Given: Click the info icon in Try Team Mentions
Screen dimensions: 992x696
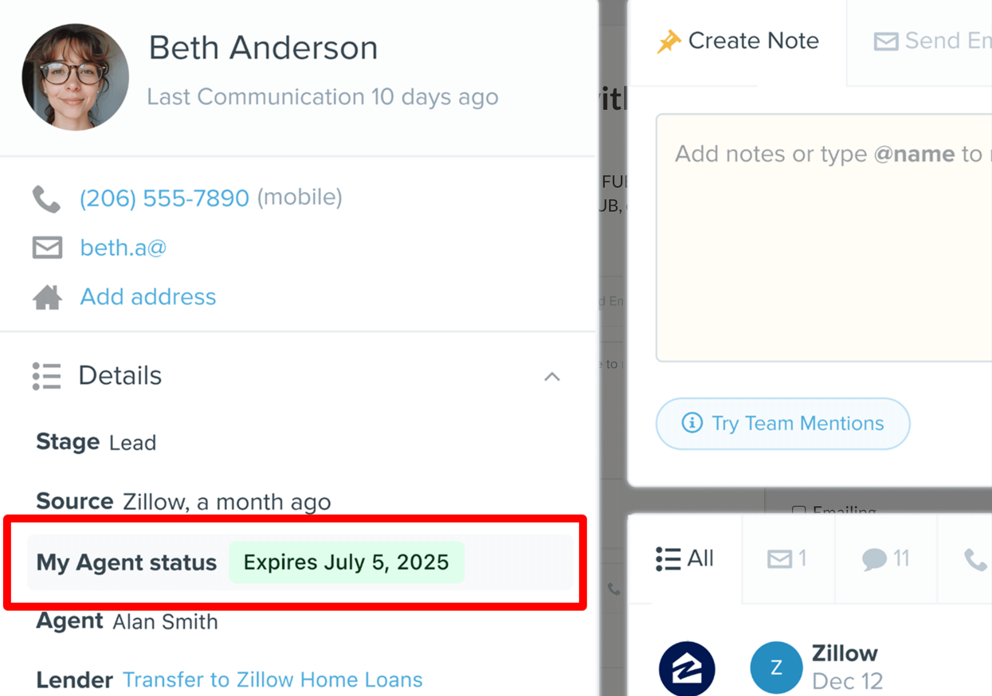Looking at the screenshot, I should coord(692,423).
